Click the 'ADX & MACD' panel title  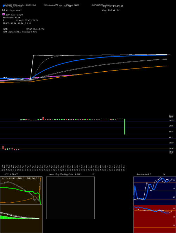[x=11, y=174]
